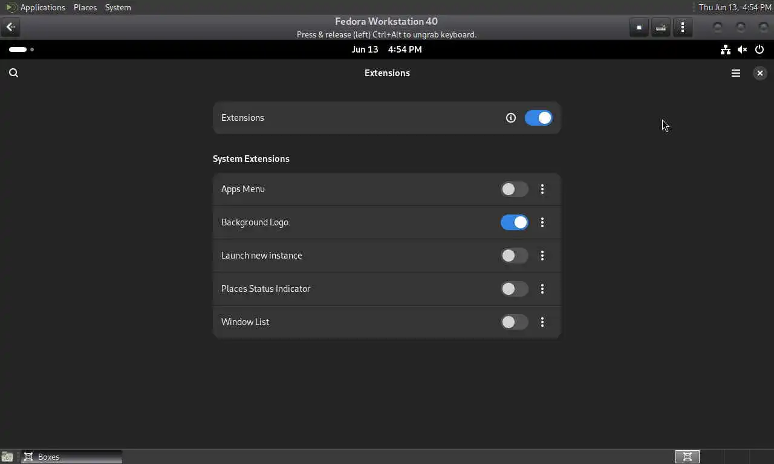Click the System Extensions heading
774x464 pixels.
(251, 159)
